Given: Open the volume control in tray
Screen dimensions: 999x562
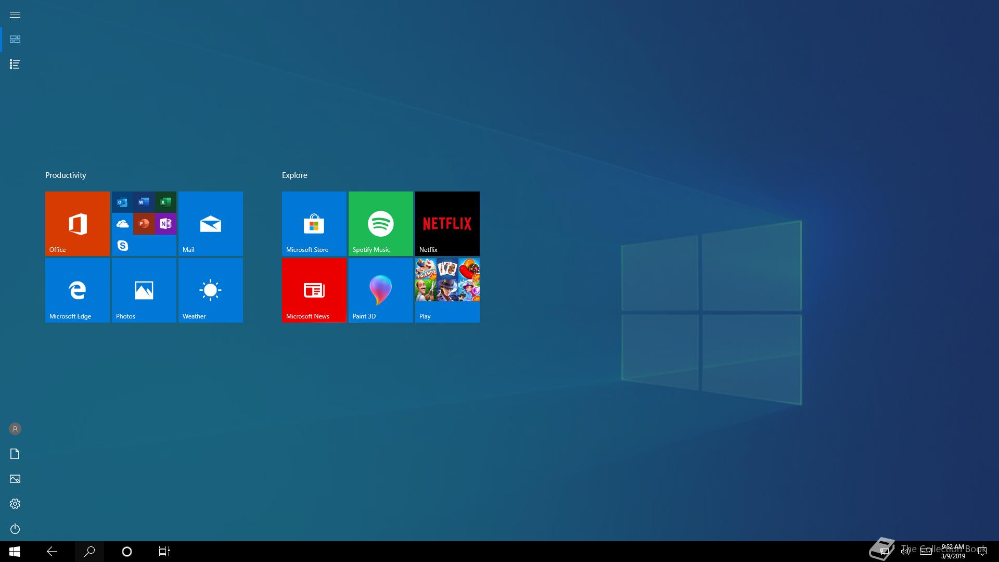Looking at the screenshot, I should 905,552.
